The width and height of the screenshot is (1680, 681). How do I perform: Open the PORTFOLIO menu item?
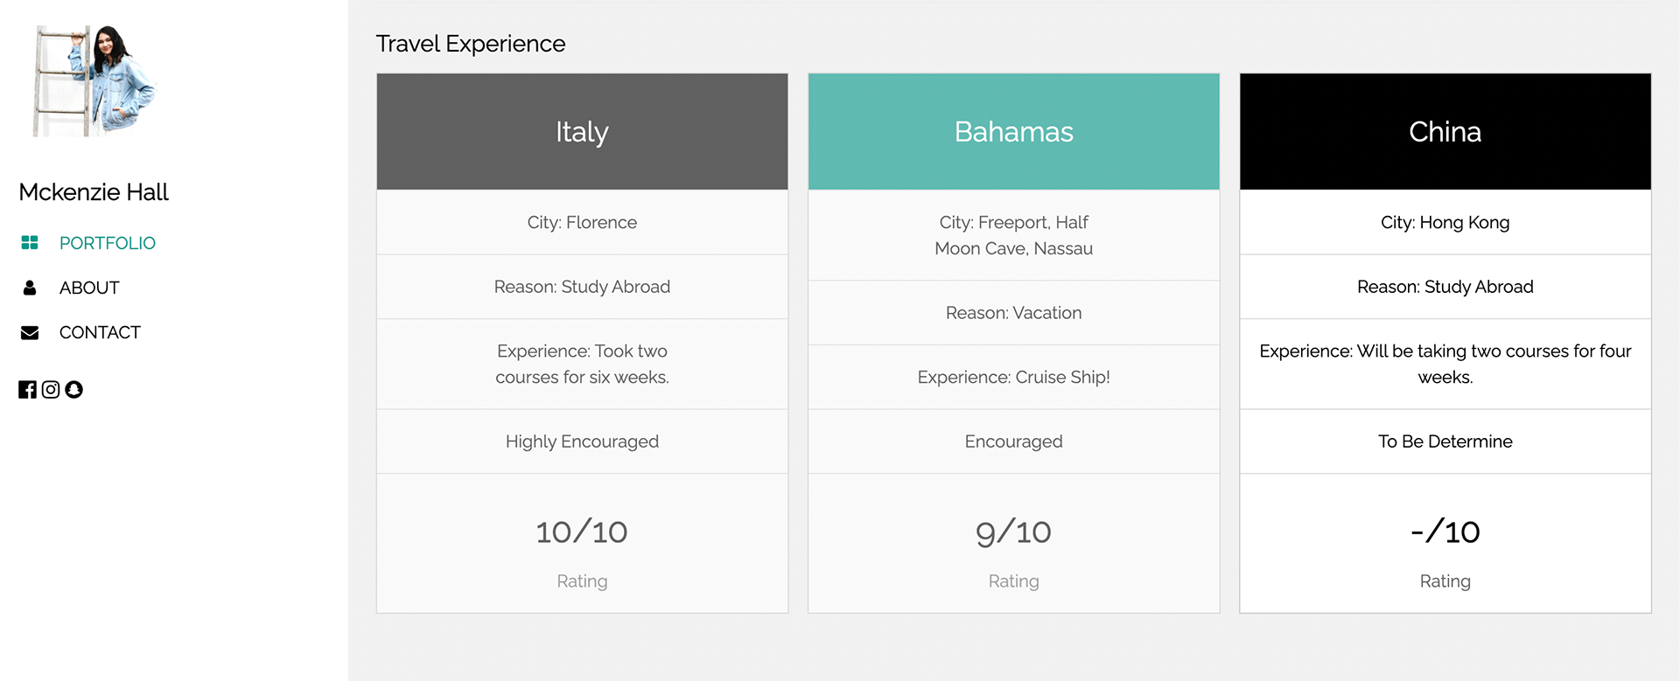coord(108,243)
